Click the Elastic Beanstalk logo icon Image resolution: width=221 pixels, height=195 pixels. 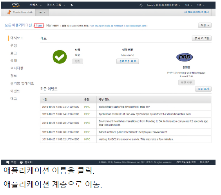[x=9, y=12]
